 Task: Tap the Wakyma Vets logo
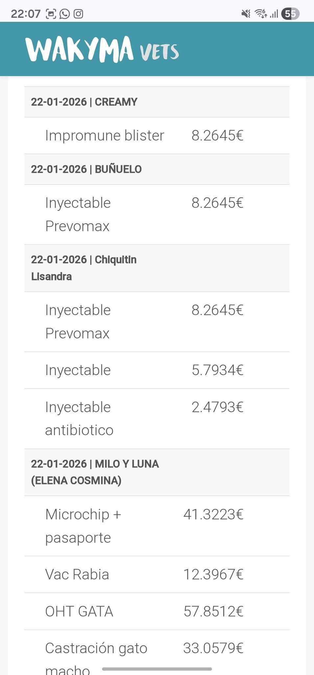(x=102, y=49)
